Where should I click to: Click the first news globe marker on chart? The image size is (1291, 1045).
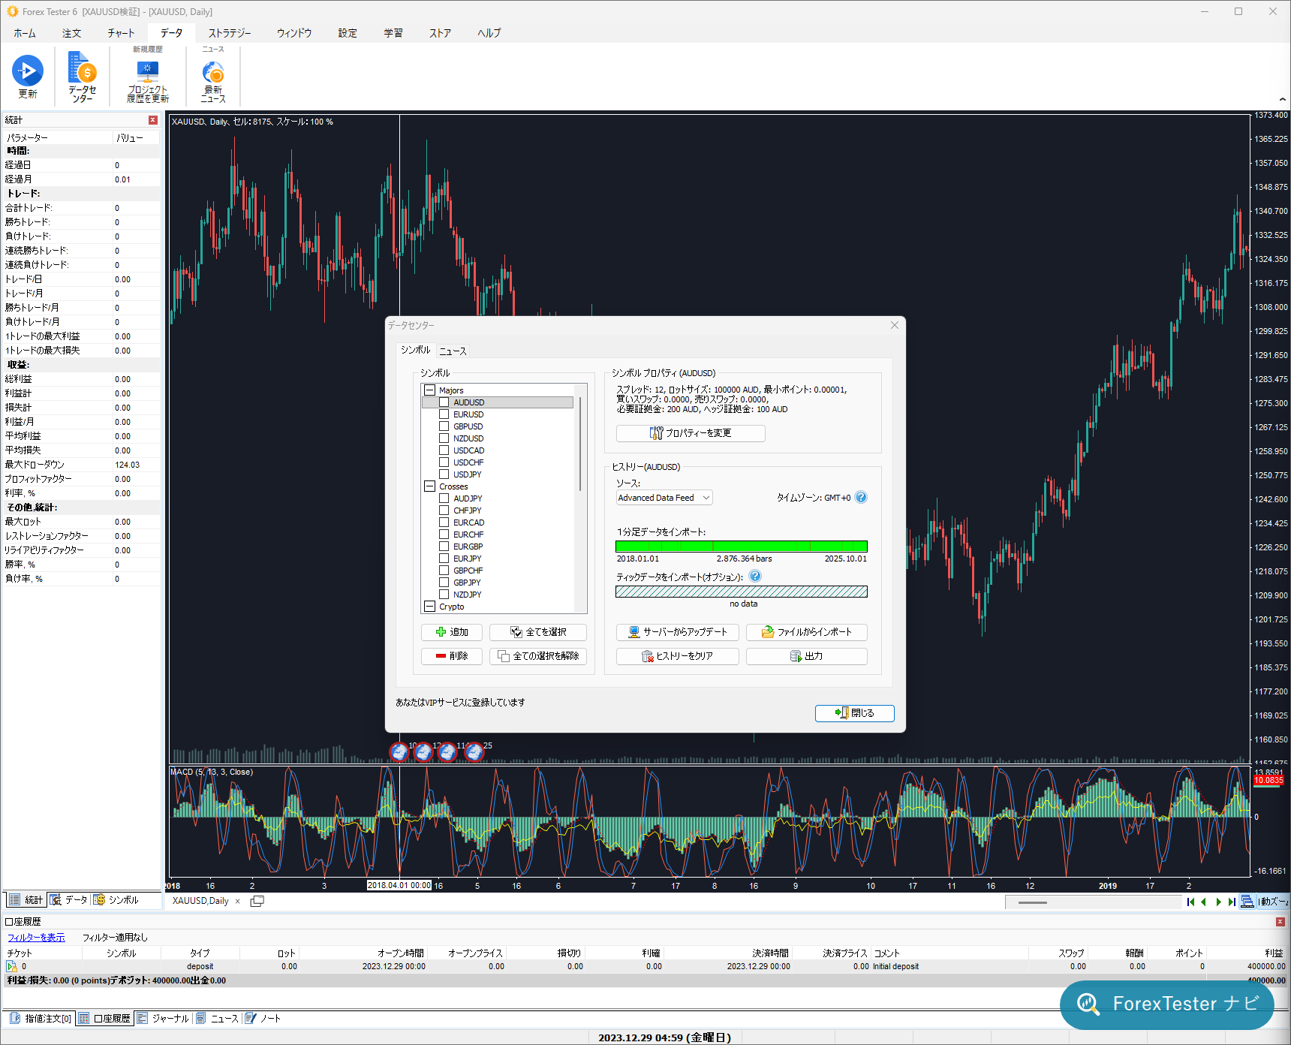399,751
